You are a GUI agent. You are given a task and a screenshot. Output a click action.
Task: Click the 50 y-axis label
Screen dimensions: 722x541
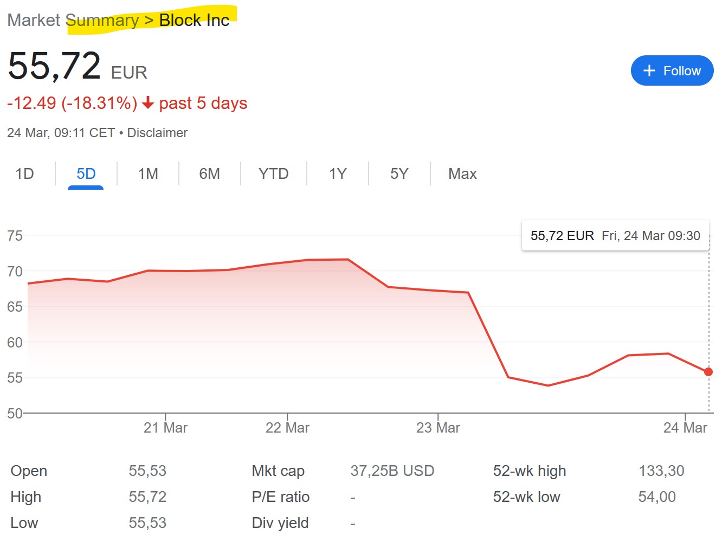(15, 414)
